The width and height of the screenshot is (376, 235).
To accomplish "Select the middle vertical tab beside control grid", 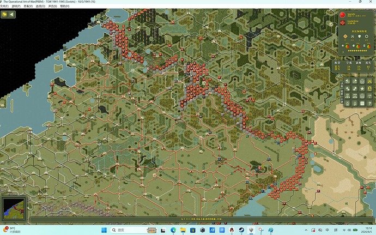I will (342, 92).
